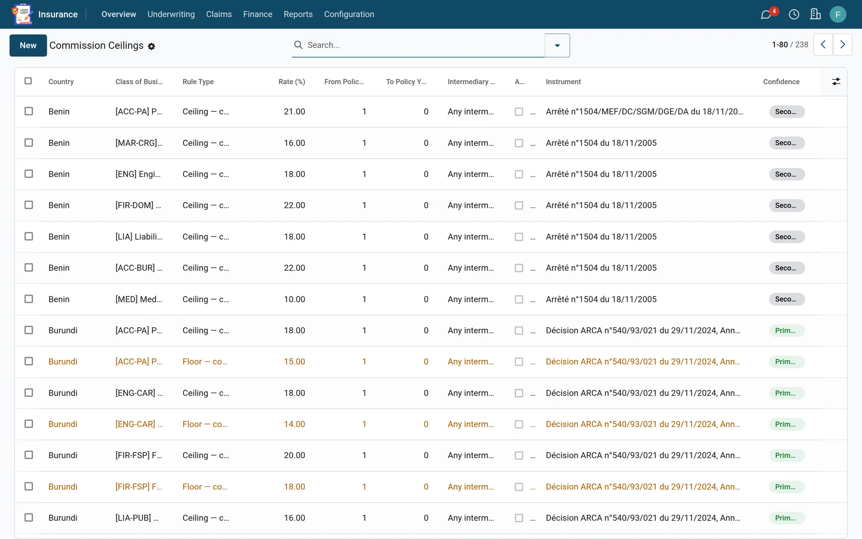Open the activities clock icon
Image resolution: width=862 pixels, height=539 pixels.
(x=794, y=14)
